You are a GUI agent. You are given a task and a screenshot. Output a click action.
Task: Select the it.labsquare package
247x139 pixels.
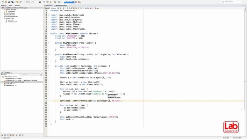pos(12,11)
